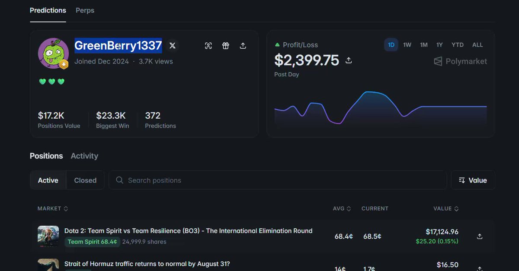Open the Positions tab
Screen dimensions: 519x271
(46, 156)
